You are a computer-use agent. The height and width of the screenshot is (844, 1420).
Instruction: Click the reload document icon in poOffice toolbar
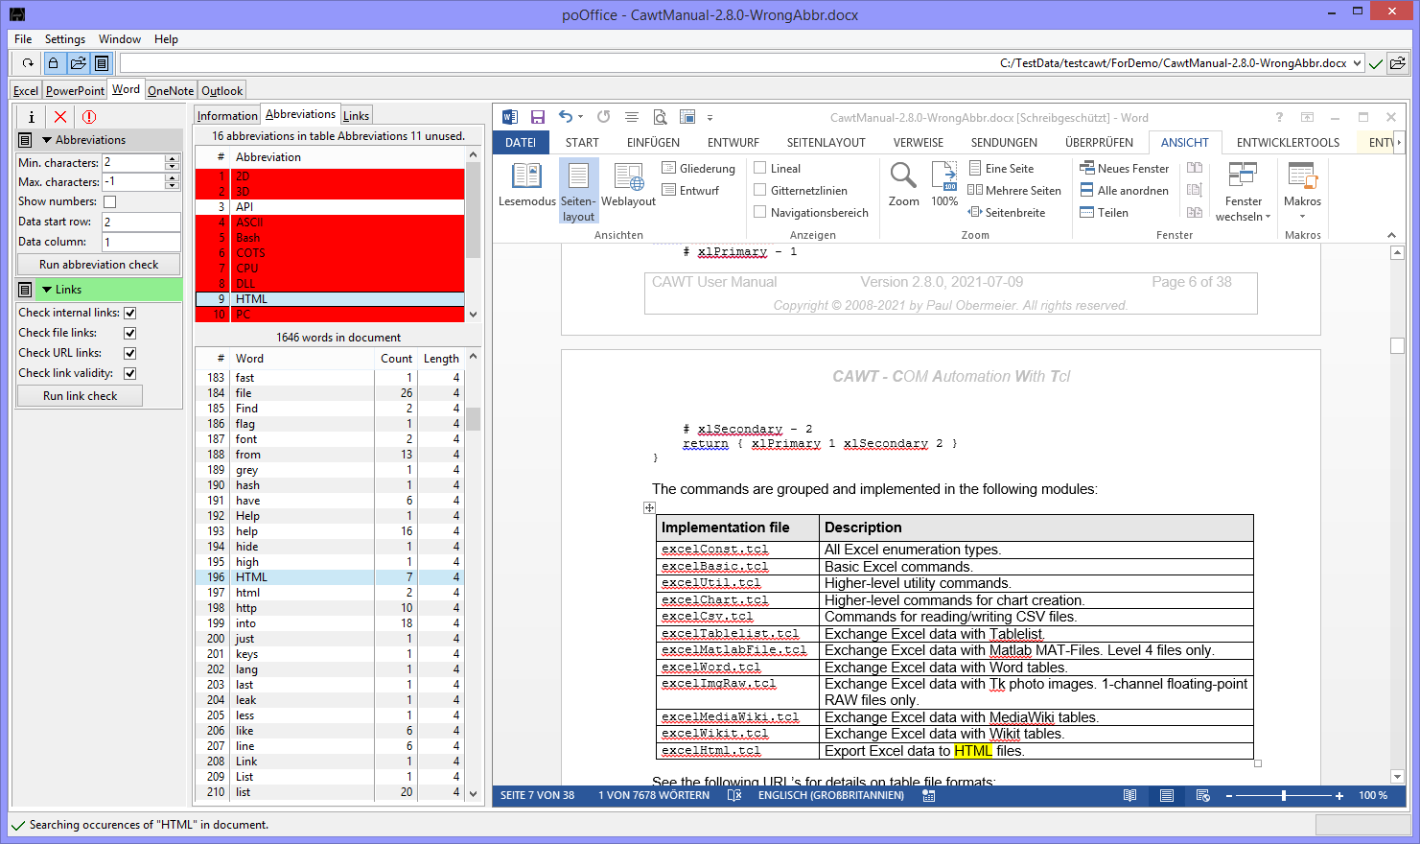[x=28, y=63]
